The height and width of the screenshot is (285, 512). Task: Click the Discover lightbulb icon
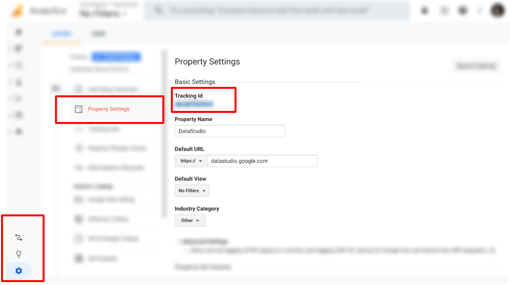tap(19, 254)
